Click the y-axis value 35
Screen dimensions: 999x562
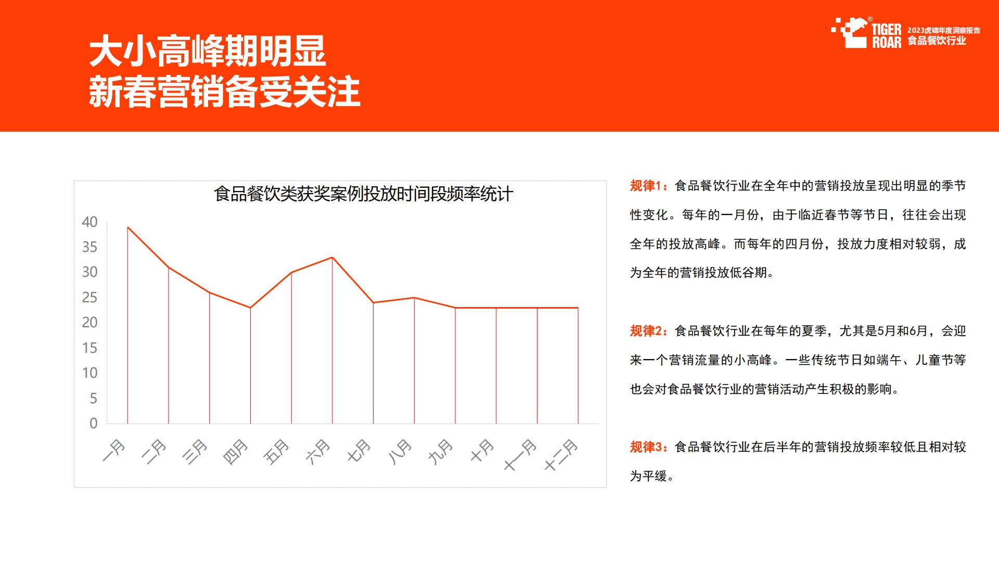point(89,247)
